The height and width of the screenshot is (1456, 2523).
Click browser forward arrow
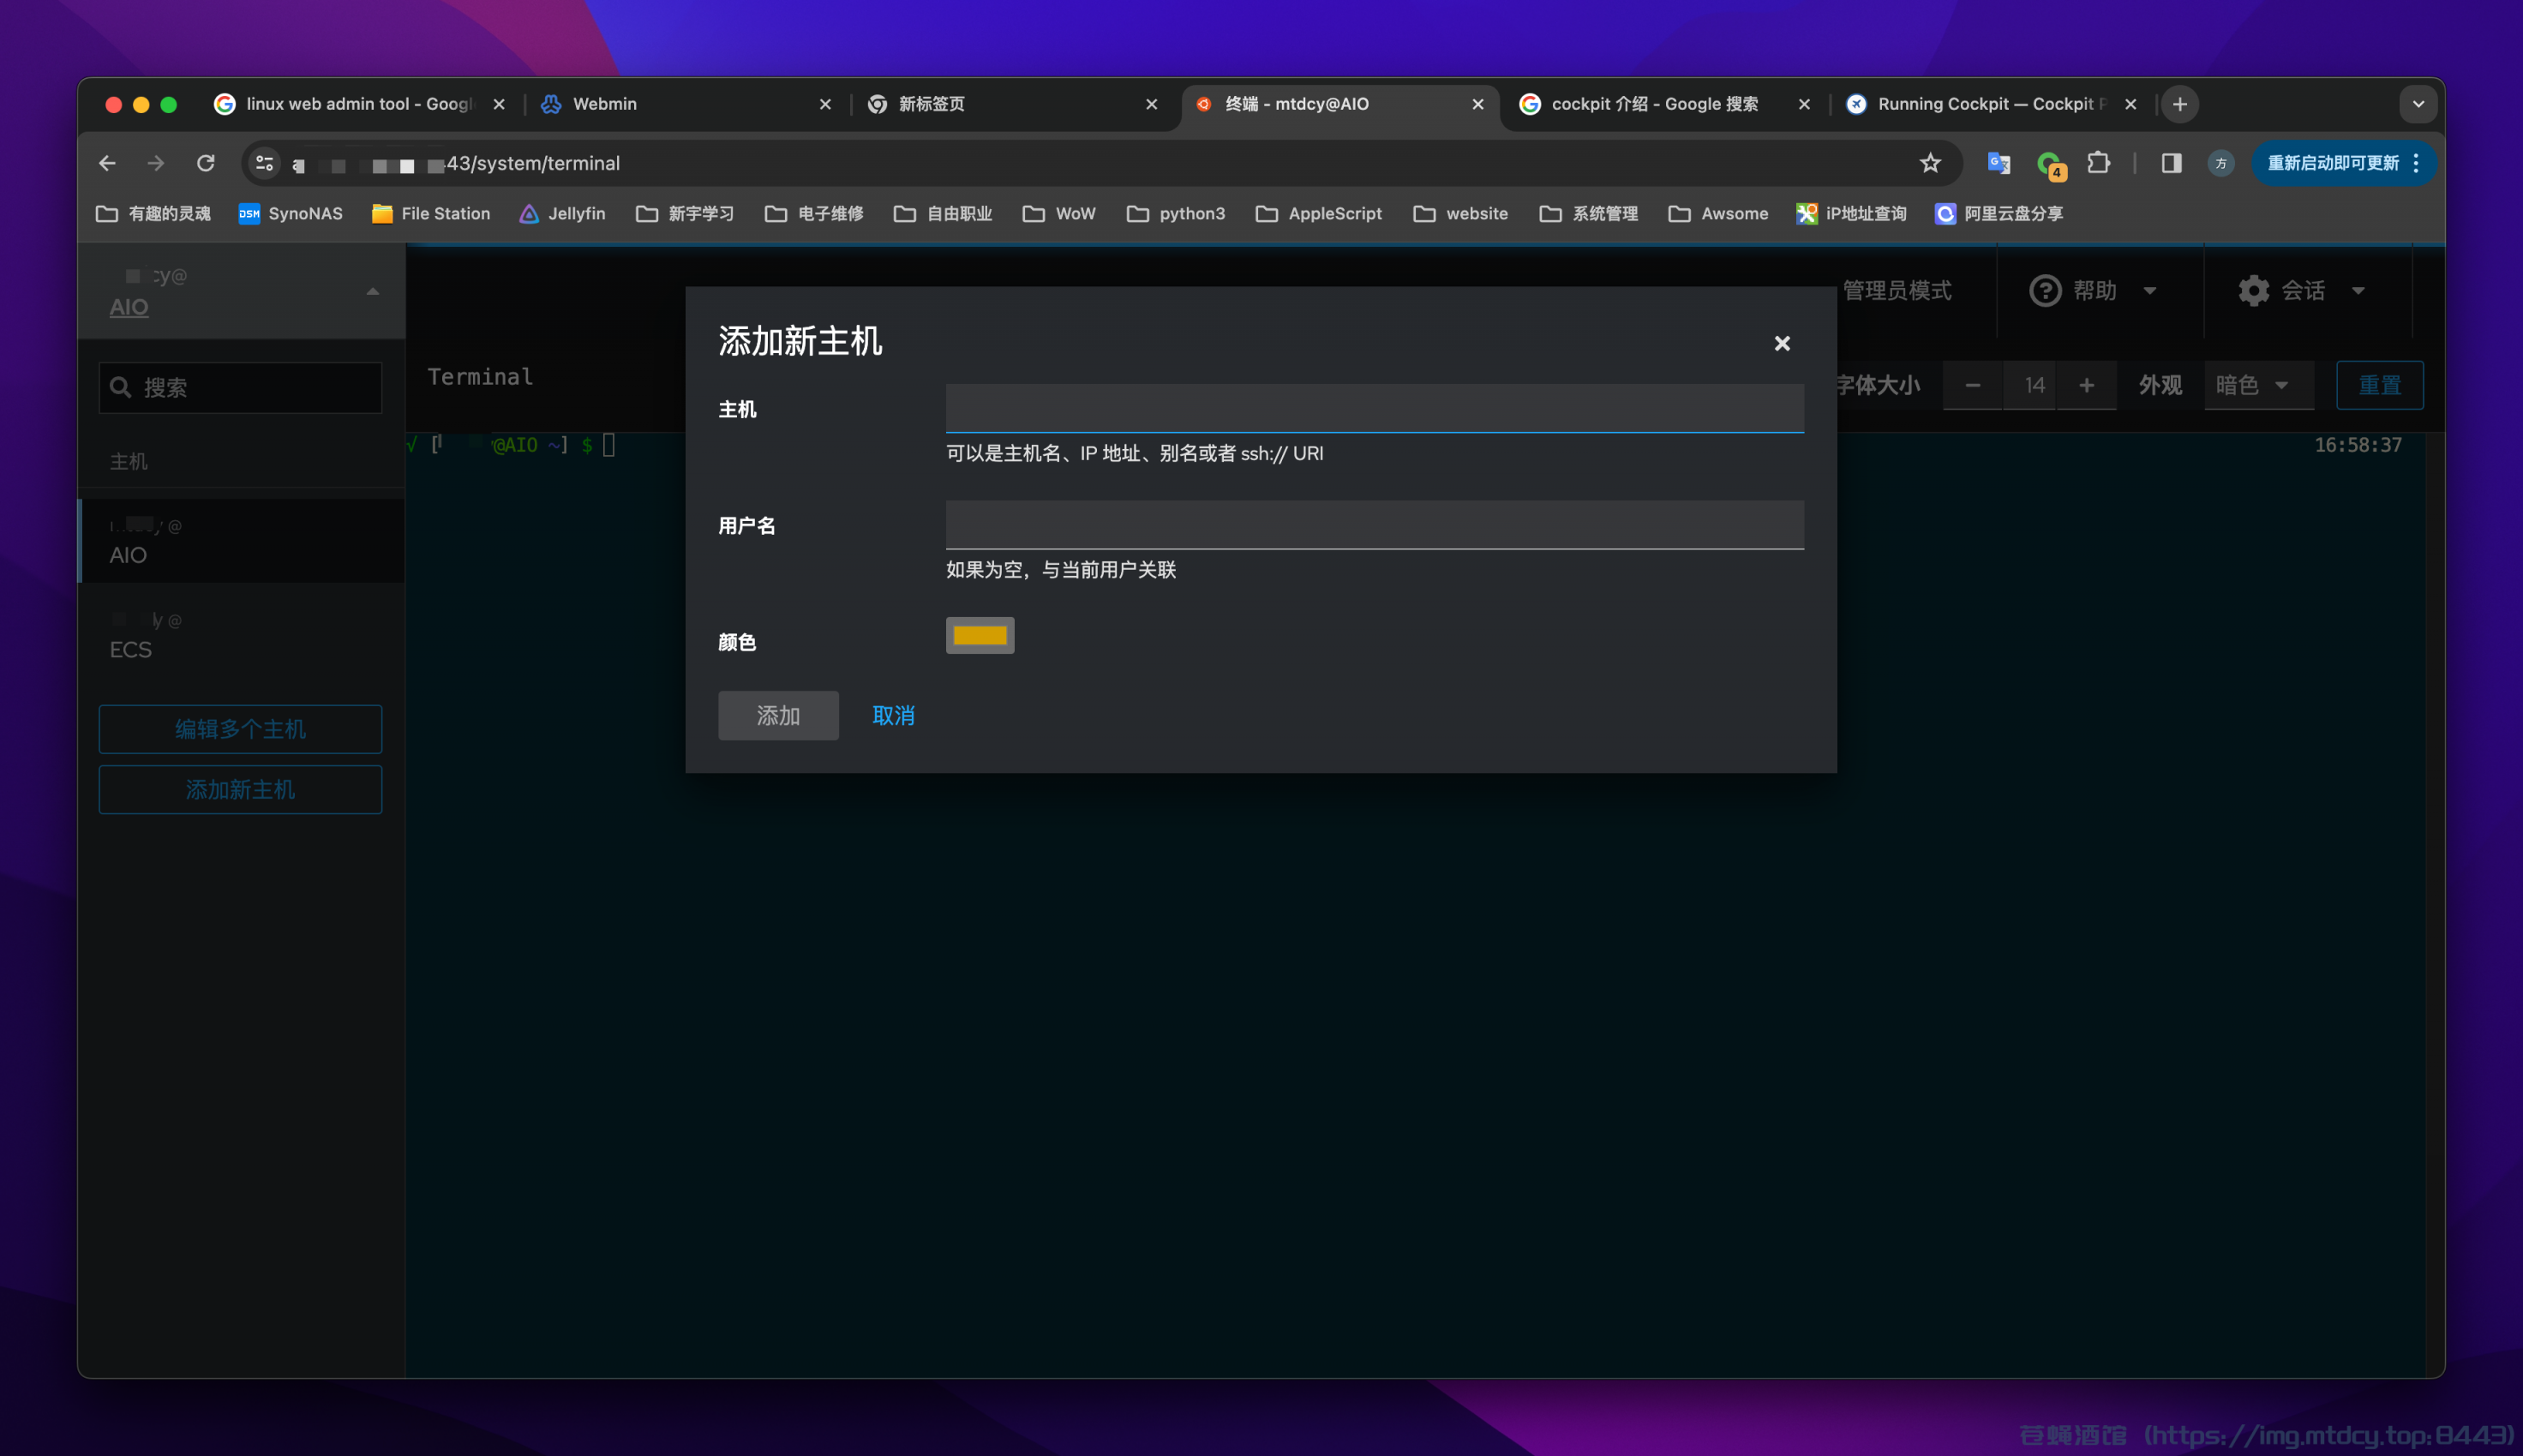coord(155,163)
